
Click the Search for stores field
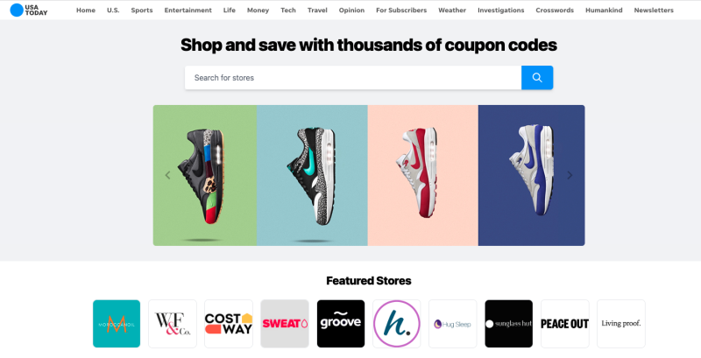[x=353, y=78]
